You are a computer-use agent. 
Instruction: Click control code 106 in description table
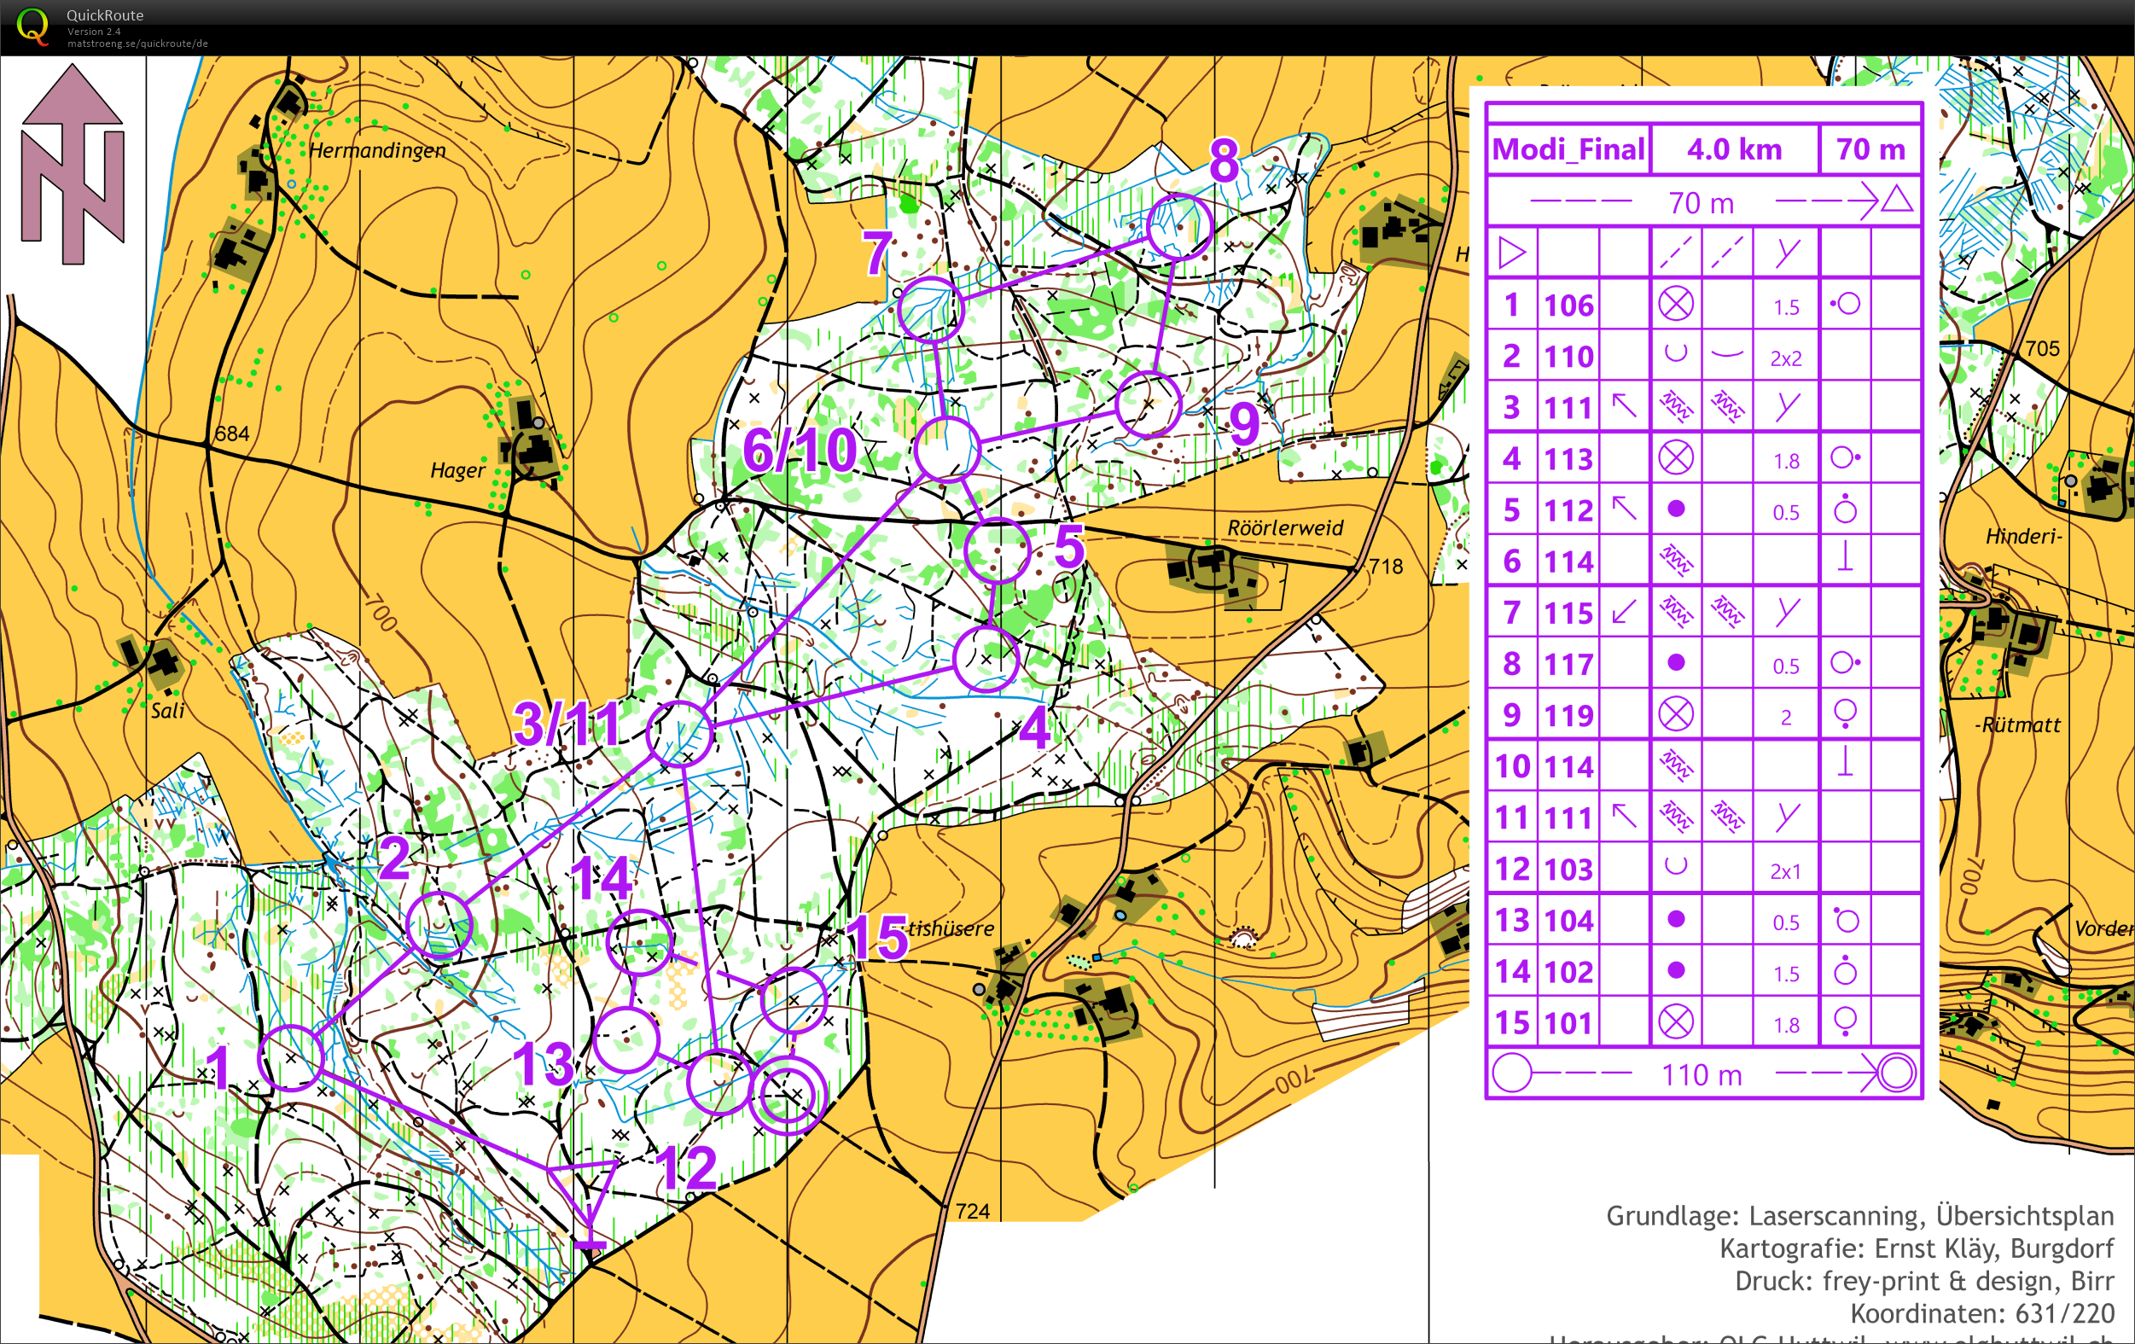tap(1568, 305)
